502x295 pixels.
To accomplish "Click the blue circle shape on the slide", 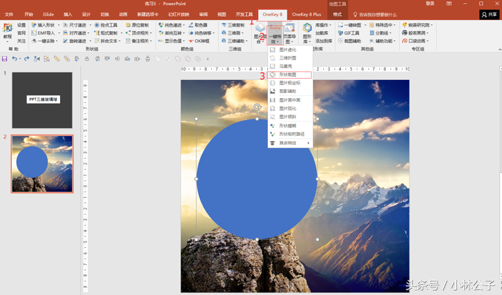I will coord(257,179).
